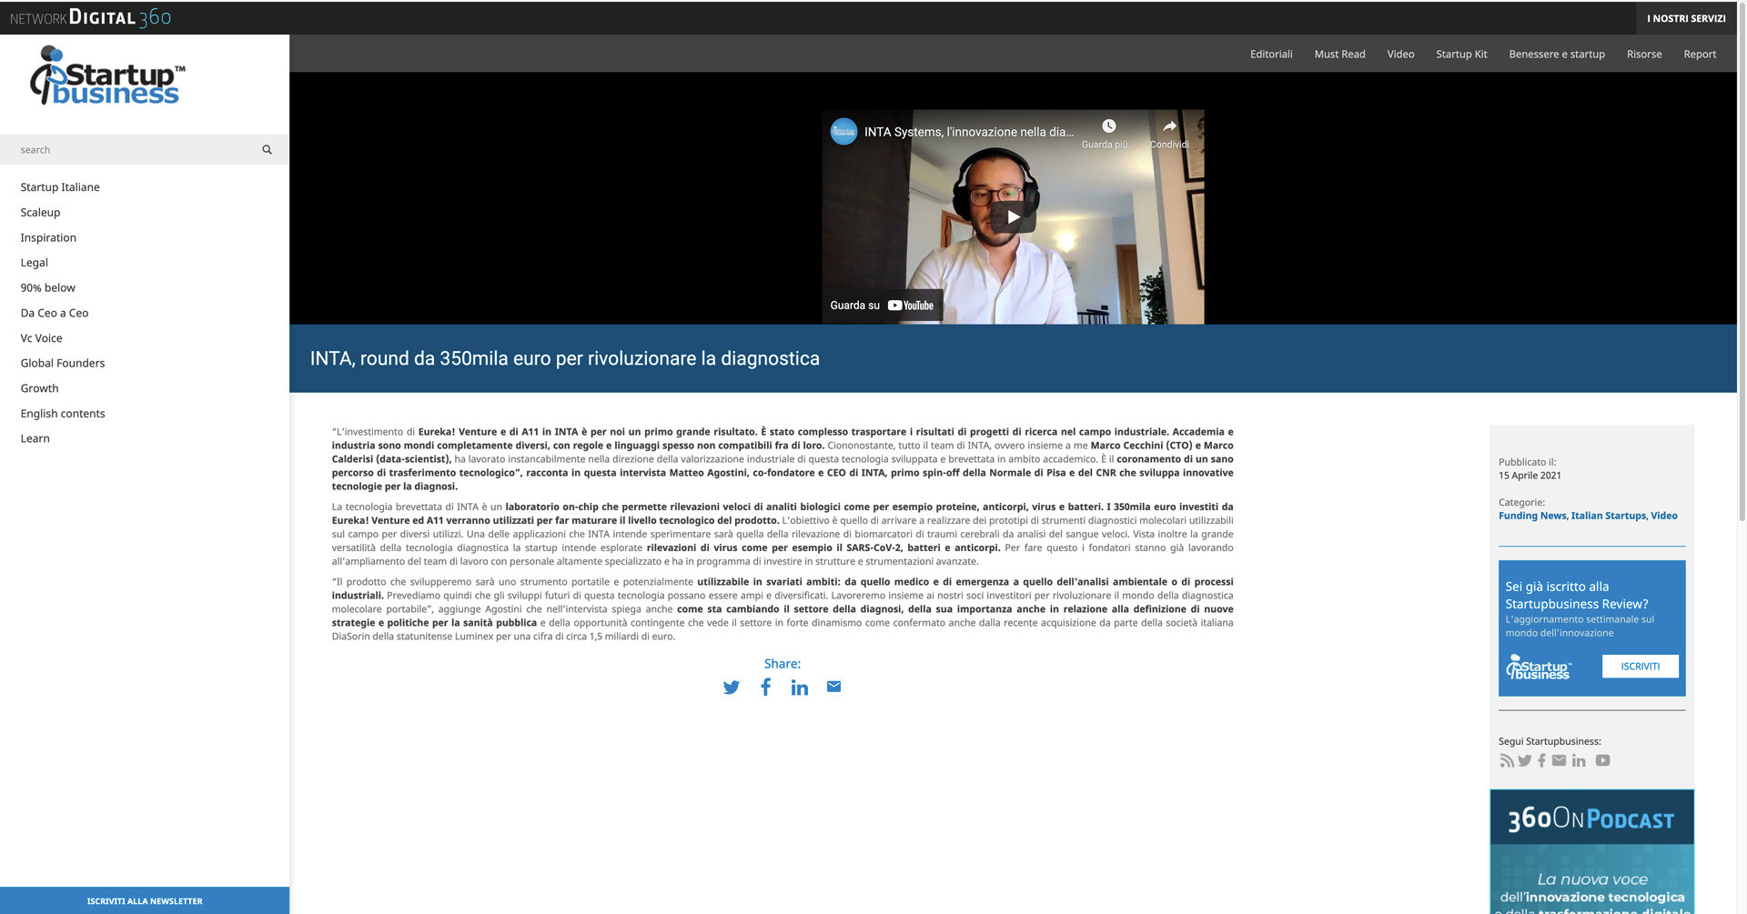
Task: Click the ISCRIVITI button in review banner
Action: point(1640,667)
